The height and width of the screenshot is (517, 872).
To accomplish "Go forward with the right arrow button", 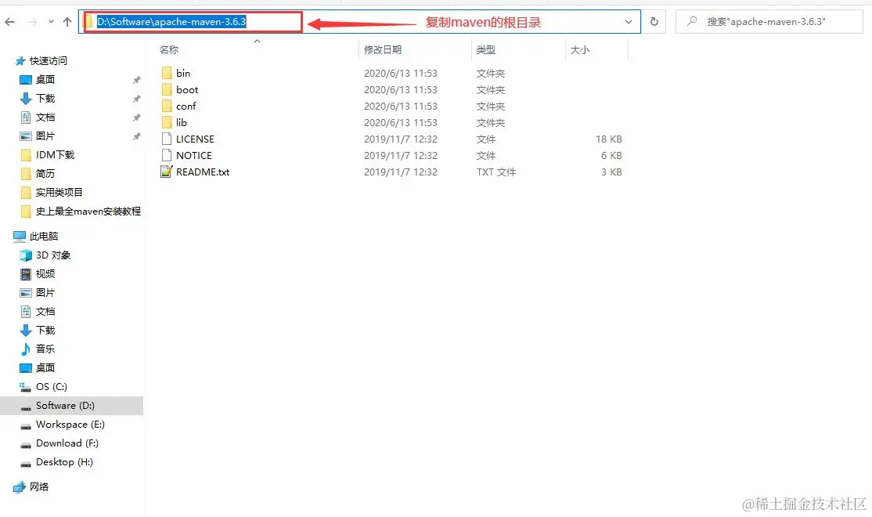I will 33,22.
